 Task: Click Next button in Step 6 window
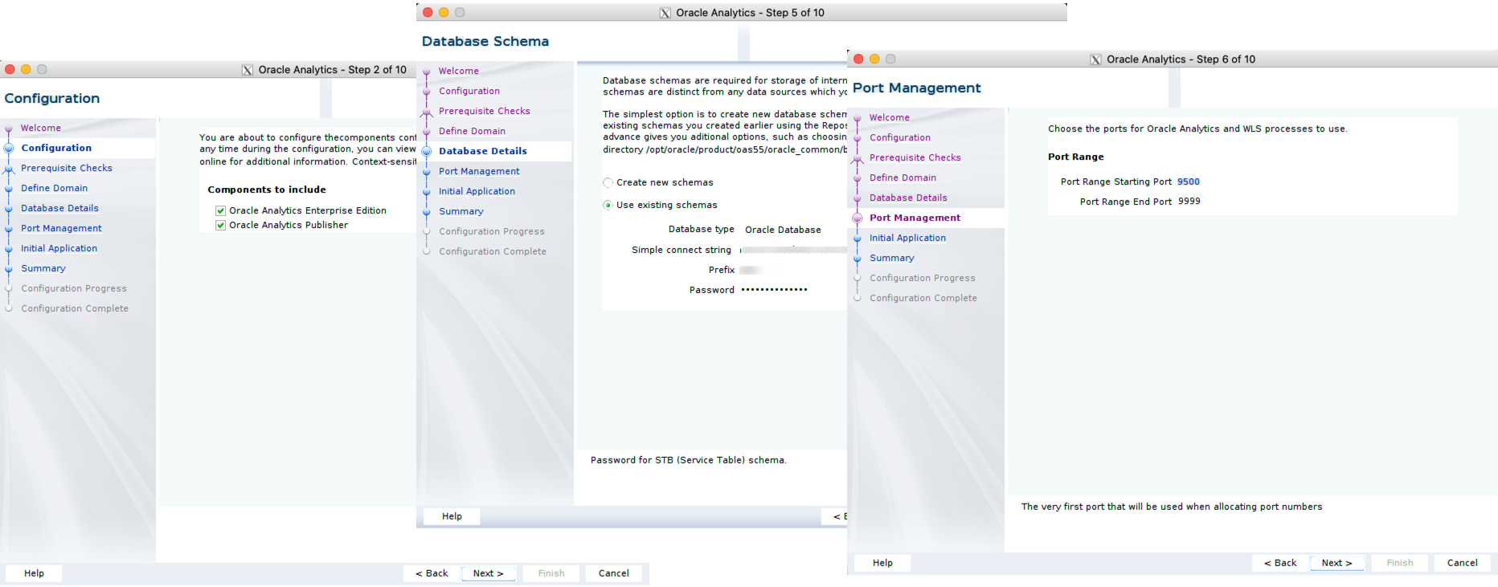pos(1336,563)
